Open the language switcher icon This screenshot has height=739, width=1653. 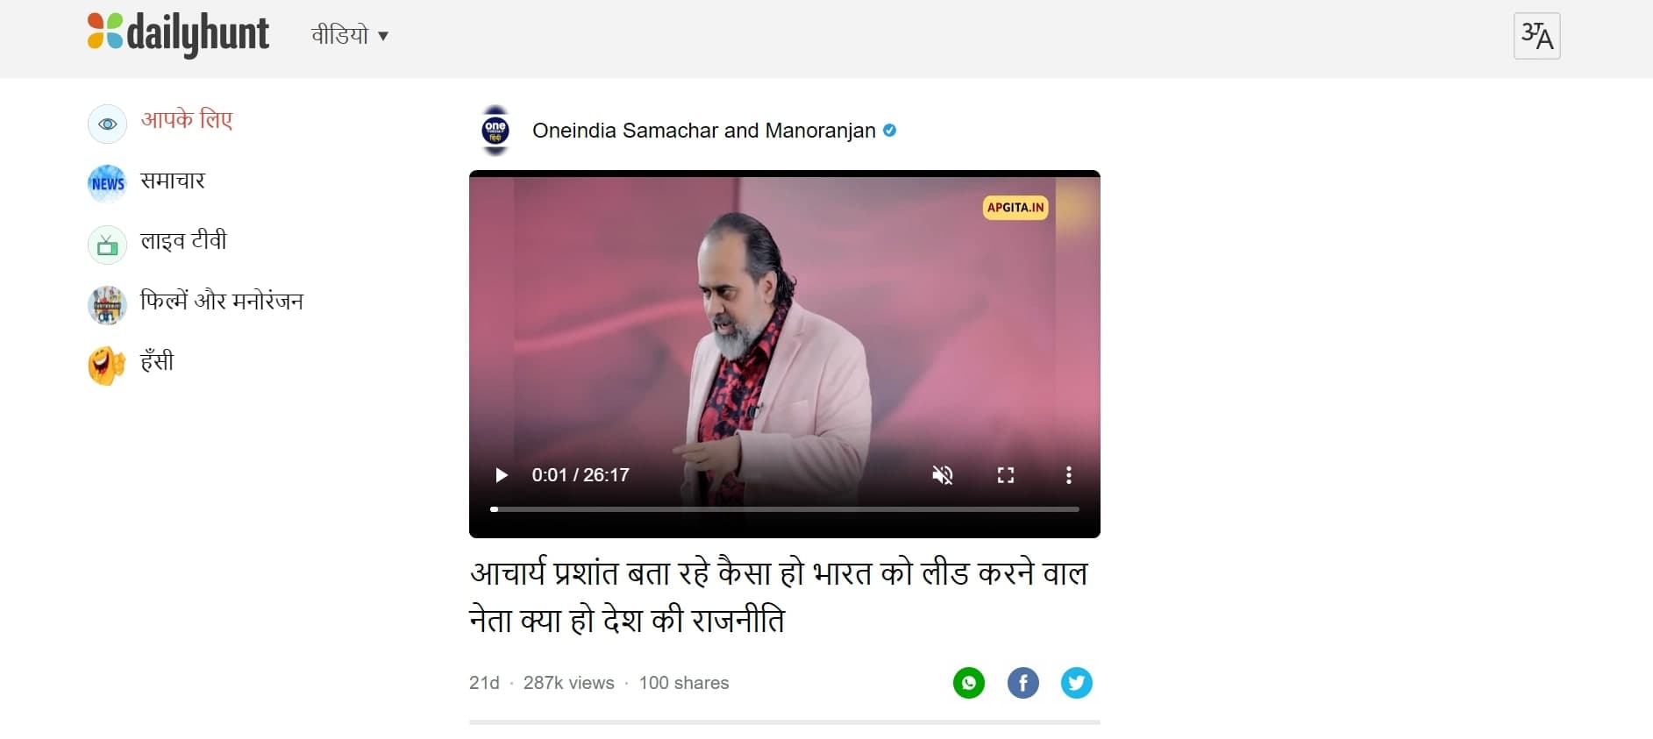click(1536, 36)
